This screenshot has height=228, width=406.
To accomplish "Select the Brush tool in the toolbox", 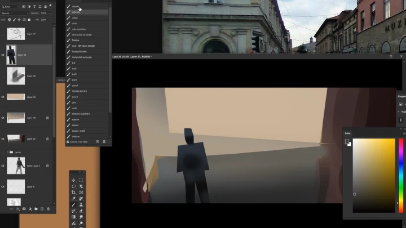I will (73, 205).
